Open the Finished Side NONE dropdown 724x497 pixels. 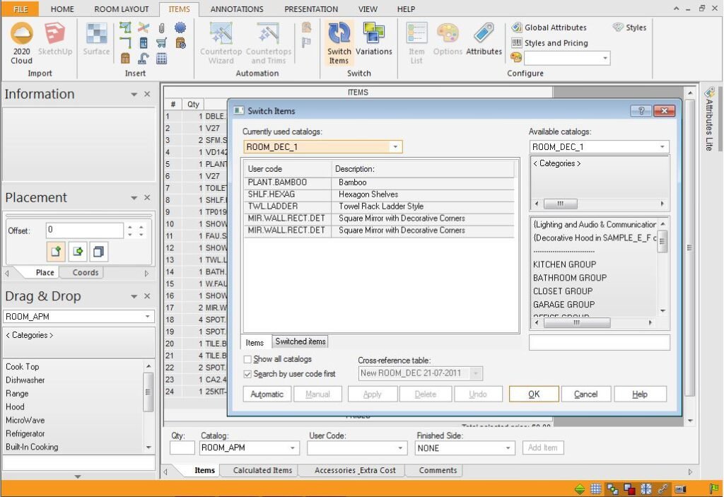tap(508, 448)
